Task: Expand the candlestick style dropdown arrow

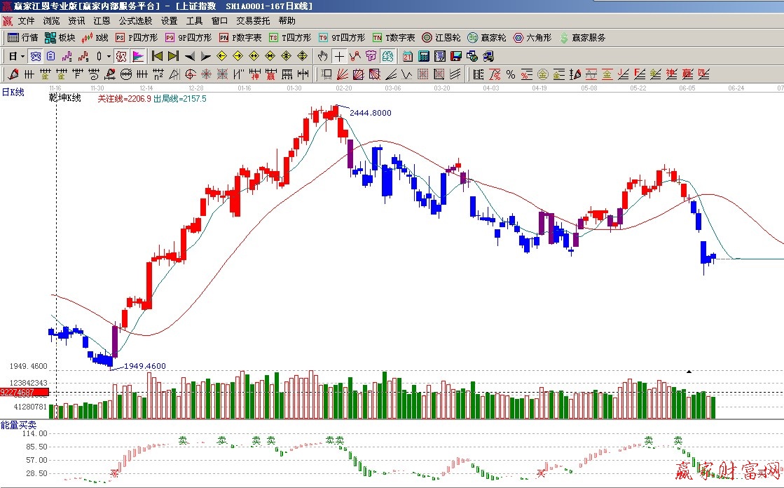Action: pyautogui.click(x=108, y=56)
